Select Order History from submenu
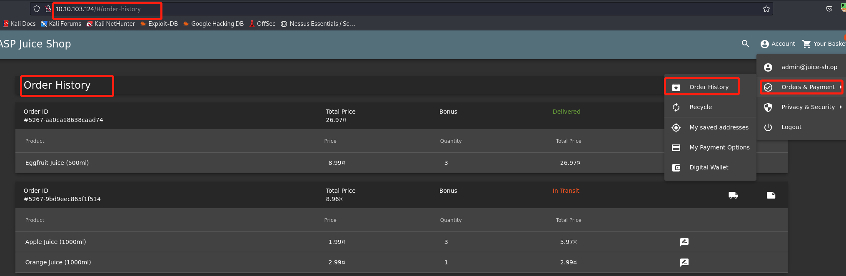The width and height of the screenshot is (846, 276). pos(709,87)
